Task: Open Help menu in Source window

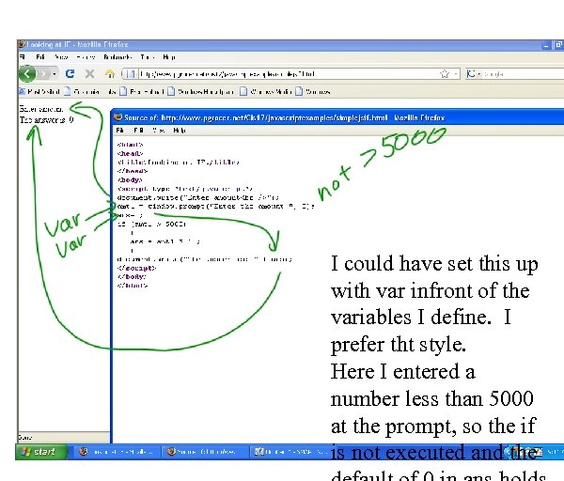Action: click(180, 131)
